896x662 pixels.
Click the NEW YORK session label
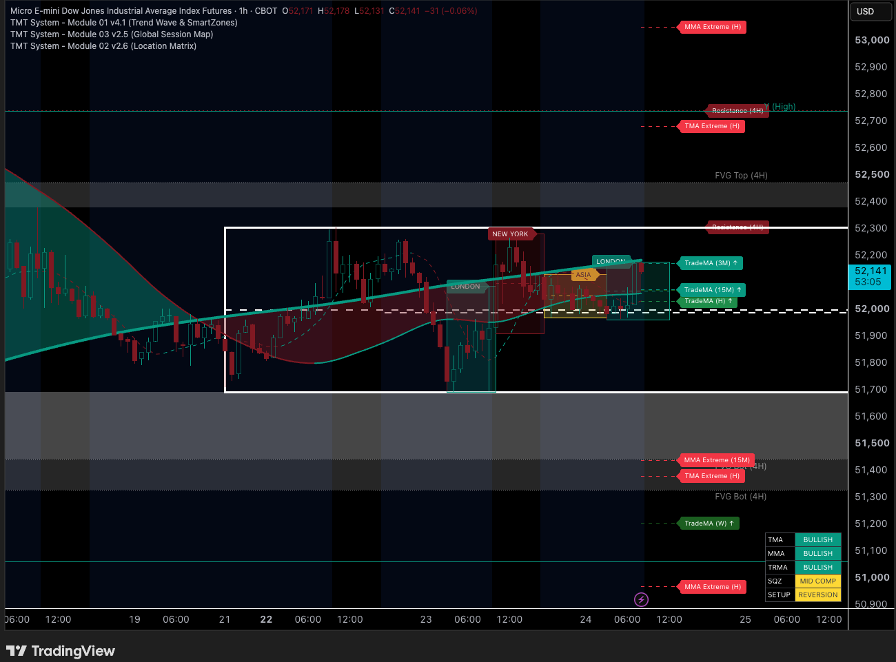(x=510, y=234)
